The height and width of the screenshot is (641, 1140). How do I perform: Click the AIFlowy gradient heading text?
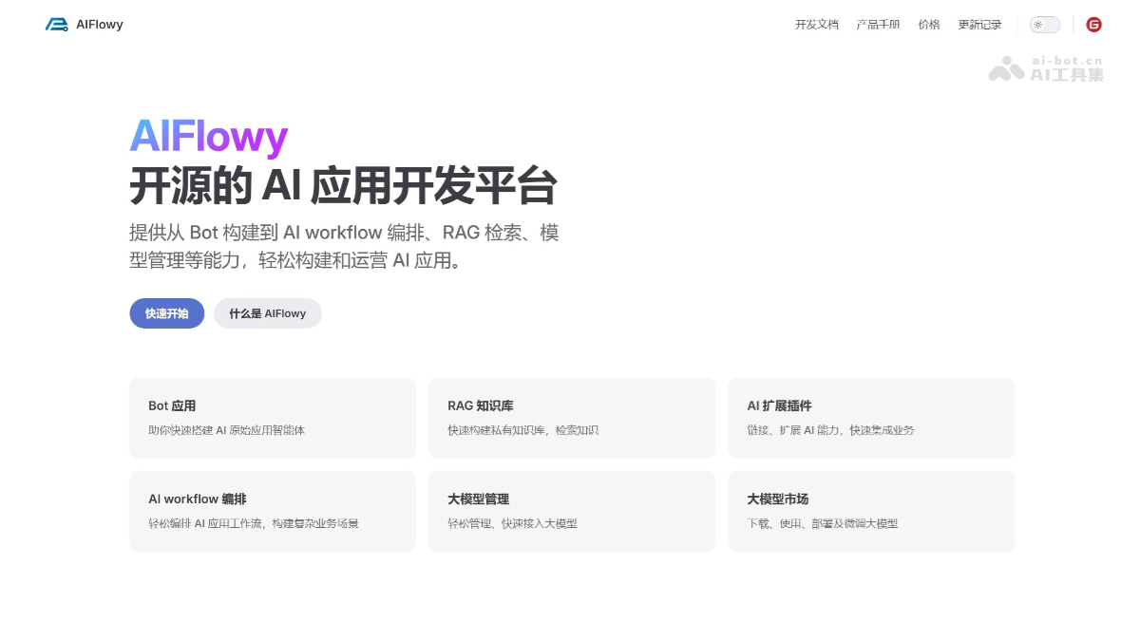[208, 138]
